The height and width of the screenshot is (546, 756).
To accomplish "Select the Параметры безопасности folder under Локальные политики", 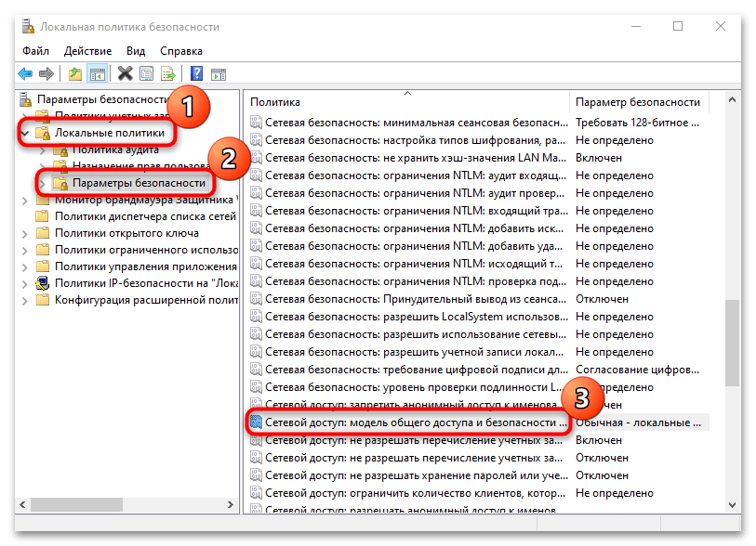I will click(139, 183).
